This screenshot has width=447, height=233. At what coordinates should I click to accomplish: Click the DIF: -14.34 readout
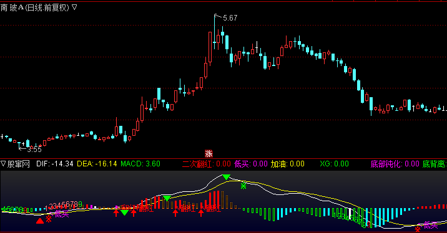tap(55, 164)
